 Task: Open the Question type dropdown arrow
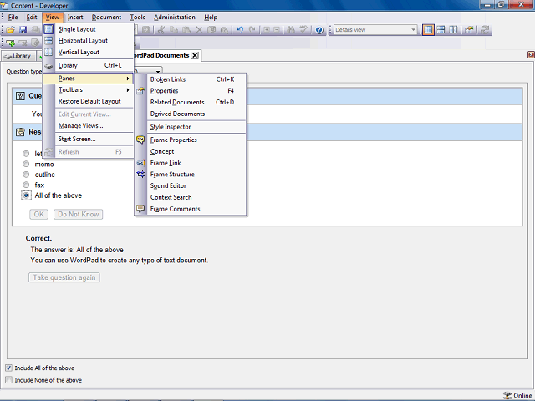coord(158,71)
